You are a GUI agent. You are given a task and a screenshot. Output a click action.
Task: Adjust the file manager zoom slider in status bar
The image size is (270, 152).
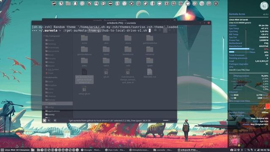click(x=167, y=120)
